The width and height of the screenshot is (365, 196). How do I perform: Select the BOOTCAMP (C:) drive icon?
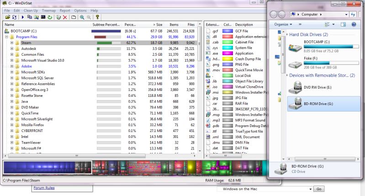pyautogui.click(x=295, y=47)
